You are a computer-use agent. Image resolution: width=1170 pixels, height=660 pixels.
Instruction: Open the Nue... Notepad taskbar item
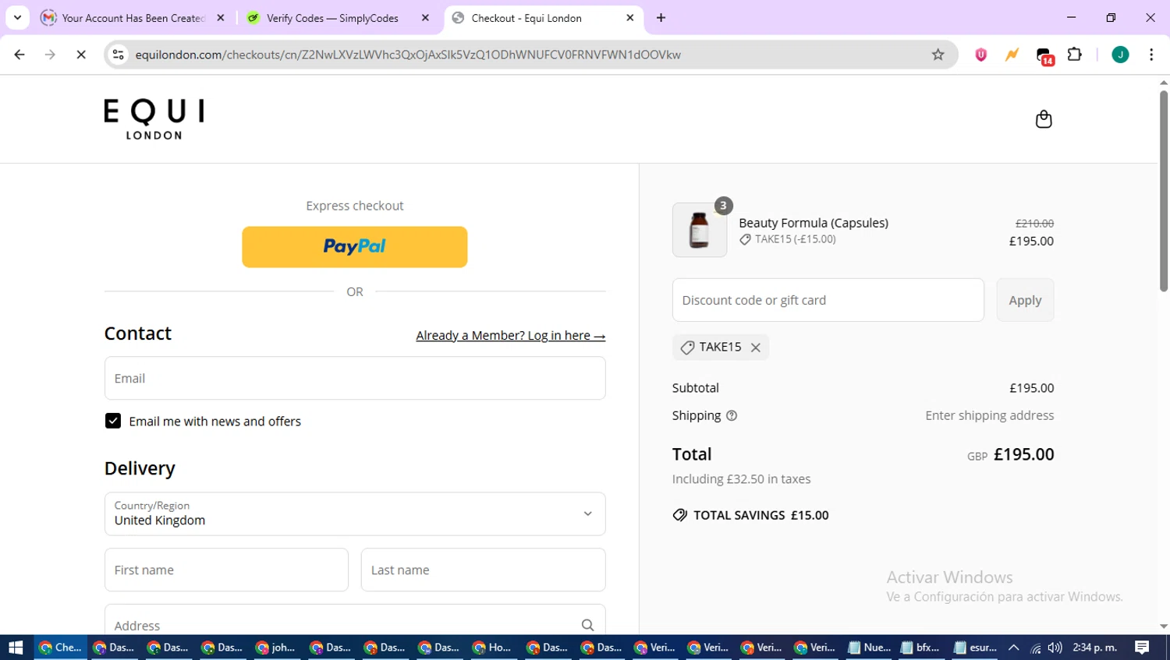(870, 648)
